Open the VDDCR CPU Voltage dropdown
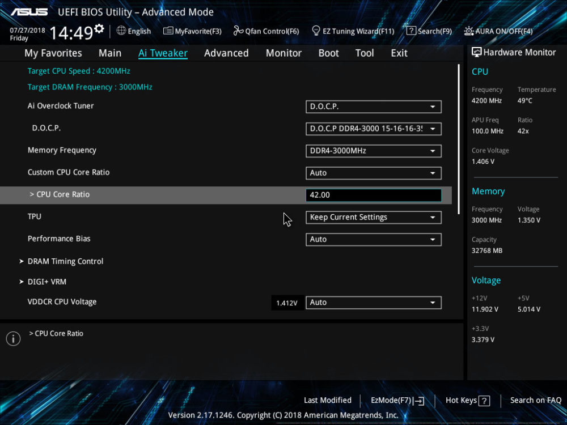The height and width of the screenshot is (425, 567). (x=374, y=303)
